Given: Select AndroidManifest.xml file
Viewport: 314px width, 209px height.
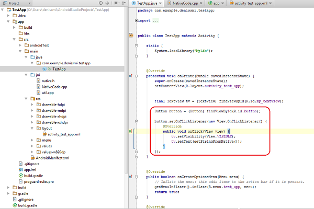Looking at the screenshot, I should coord(50,158).
